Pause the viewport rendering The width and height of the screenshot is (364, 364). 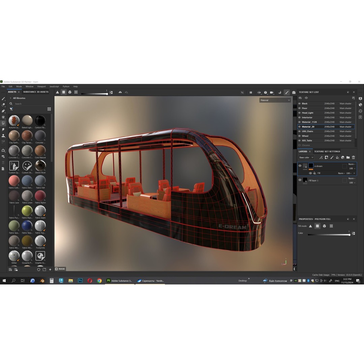point(251,92)
